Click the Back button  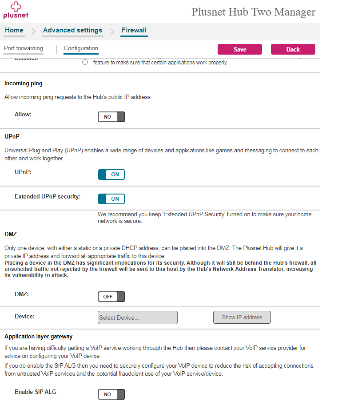pyautogui.click(x=293, y=49)
